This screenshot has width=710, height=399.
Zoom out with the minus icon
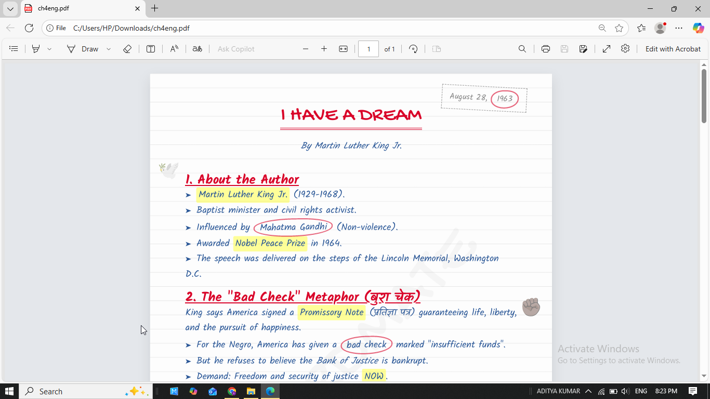pos(306,49)
